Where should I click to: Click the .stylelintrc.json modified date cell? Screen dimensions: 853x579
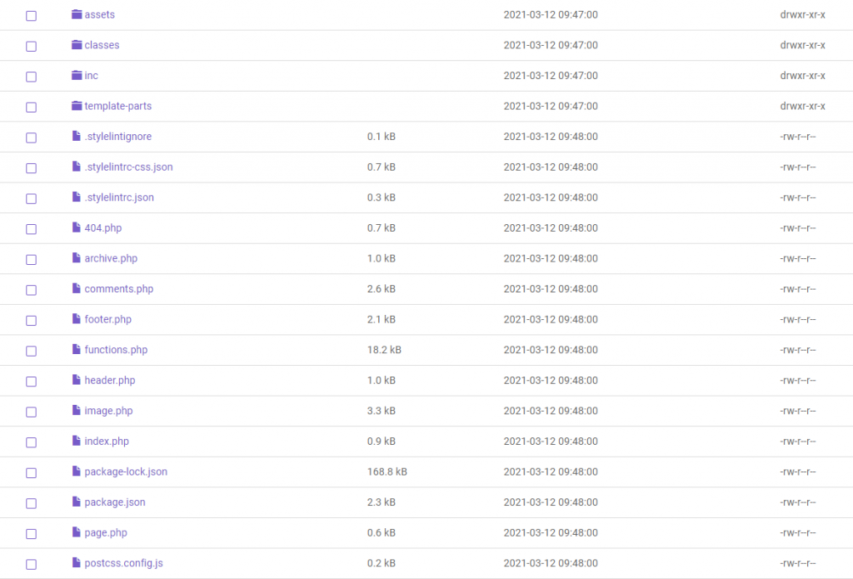click(x=551, y=197)
